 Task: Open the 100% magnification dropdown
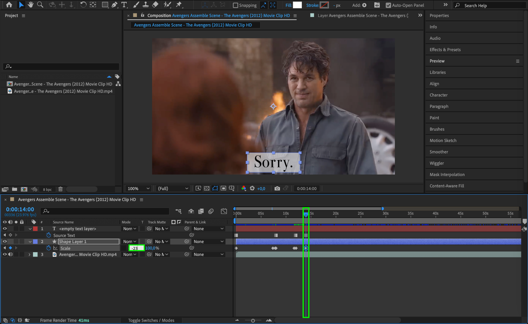138,188
